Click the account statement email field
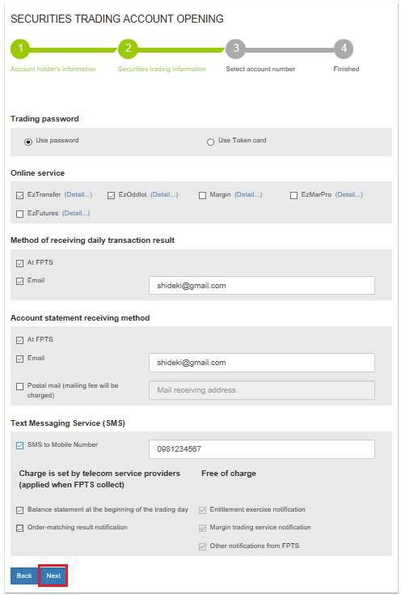The image size is (401, 595). (x=261, y=363)
